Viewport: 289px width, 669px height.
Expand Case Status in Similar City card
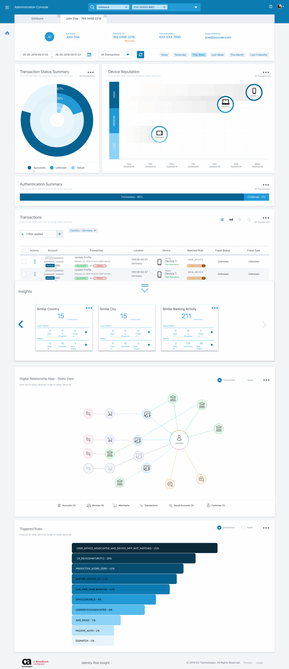[149, 332]
